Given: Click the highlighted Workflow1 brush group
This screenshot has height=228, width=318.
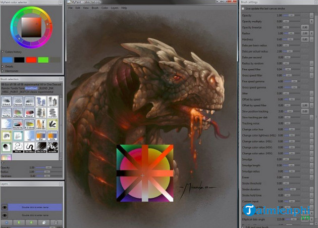Looking at the screenshot, I should tap(31, 88).
